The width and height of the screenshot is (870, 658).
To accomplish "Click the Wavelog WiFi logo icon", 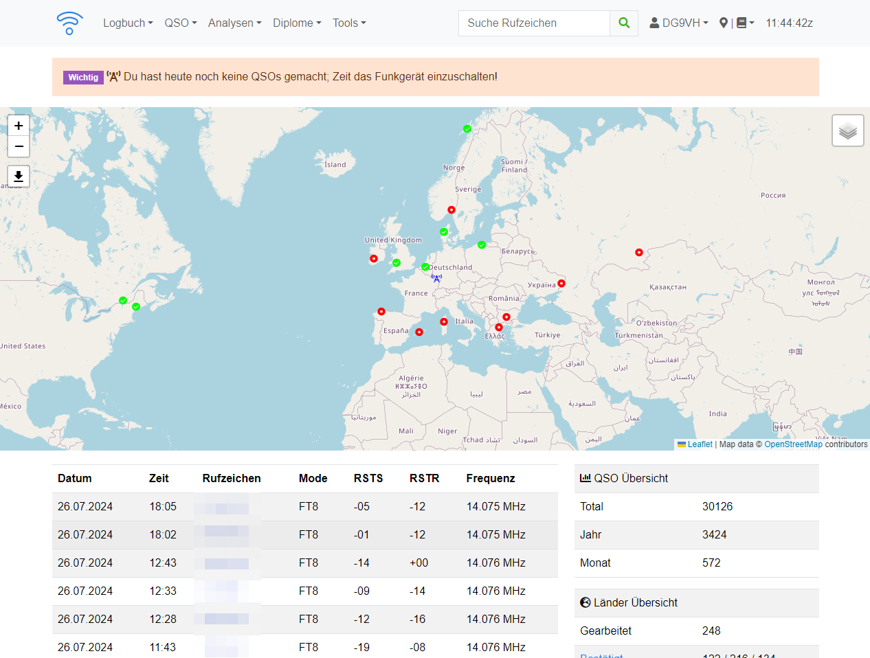I will pos(69,23).
